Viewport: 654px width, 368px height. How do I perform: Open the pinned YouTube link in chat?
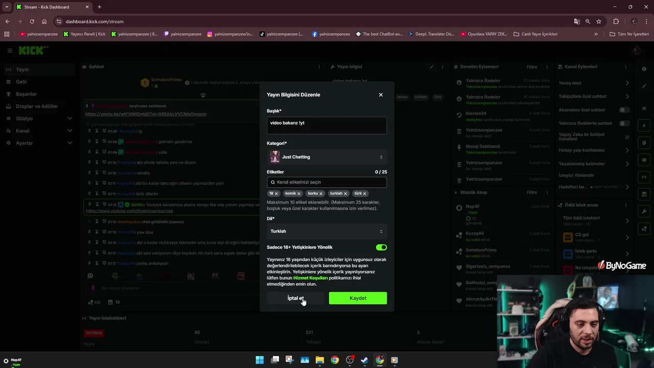pyautogui.click(x=146, y=114)
